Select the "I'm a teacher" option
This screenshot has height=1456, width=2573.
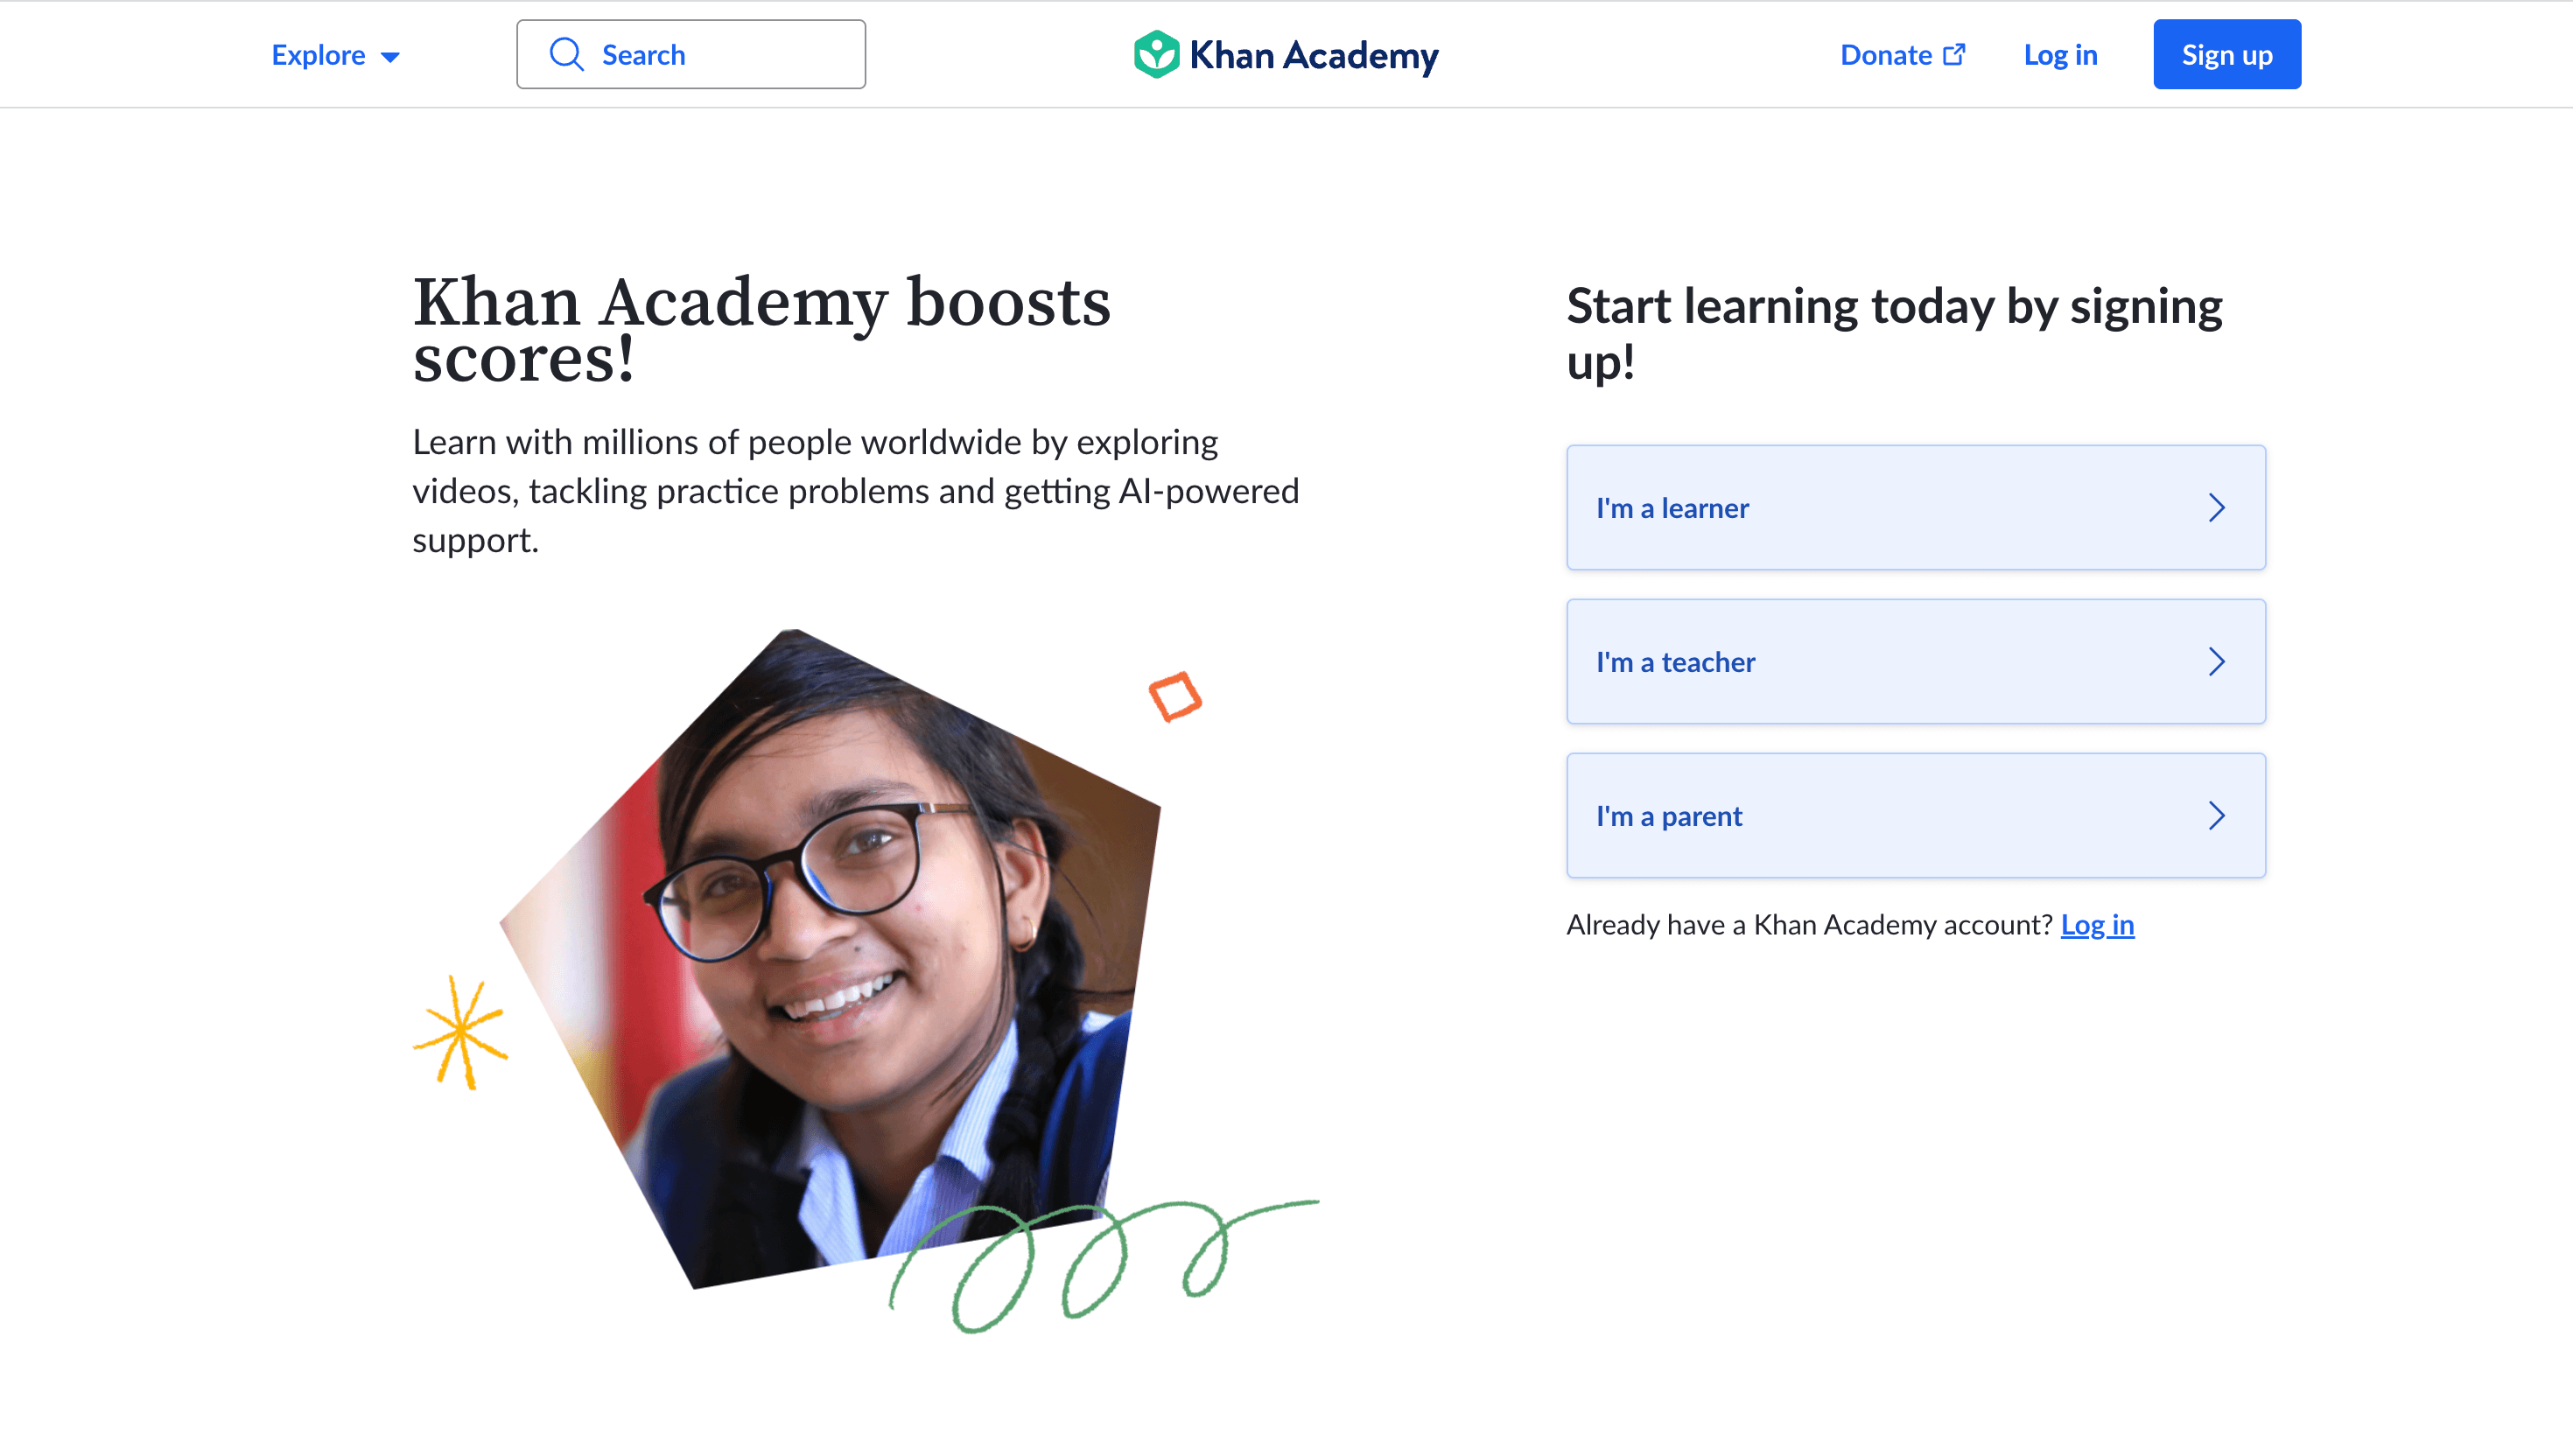pos(1915,661)
